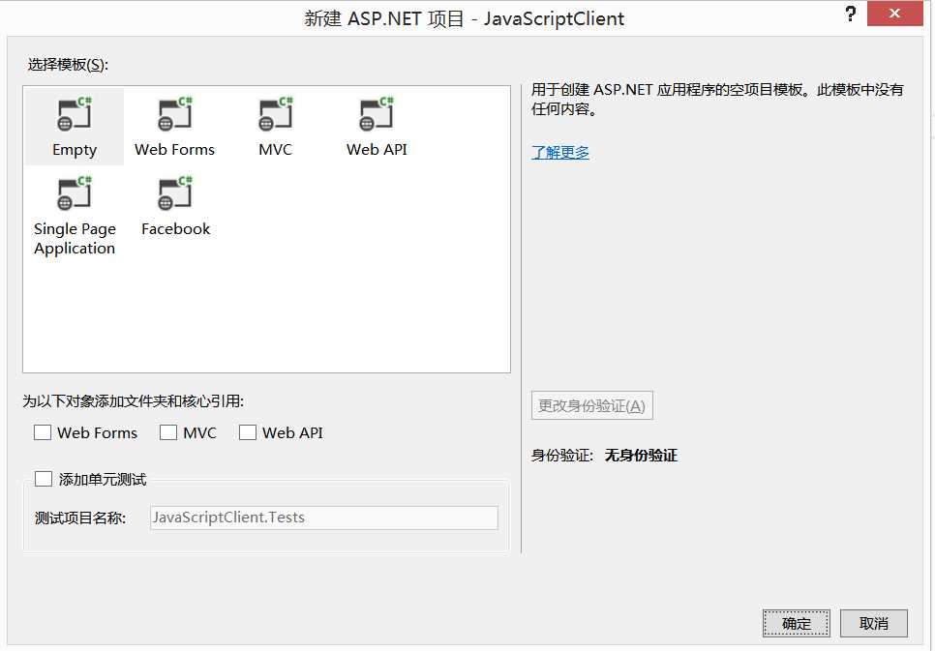Toggle the 添加单元测试 checkbox
This screenshot has width=935, height=651.
tap(43, 479)
